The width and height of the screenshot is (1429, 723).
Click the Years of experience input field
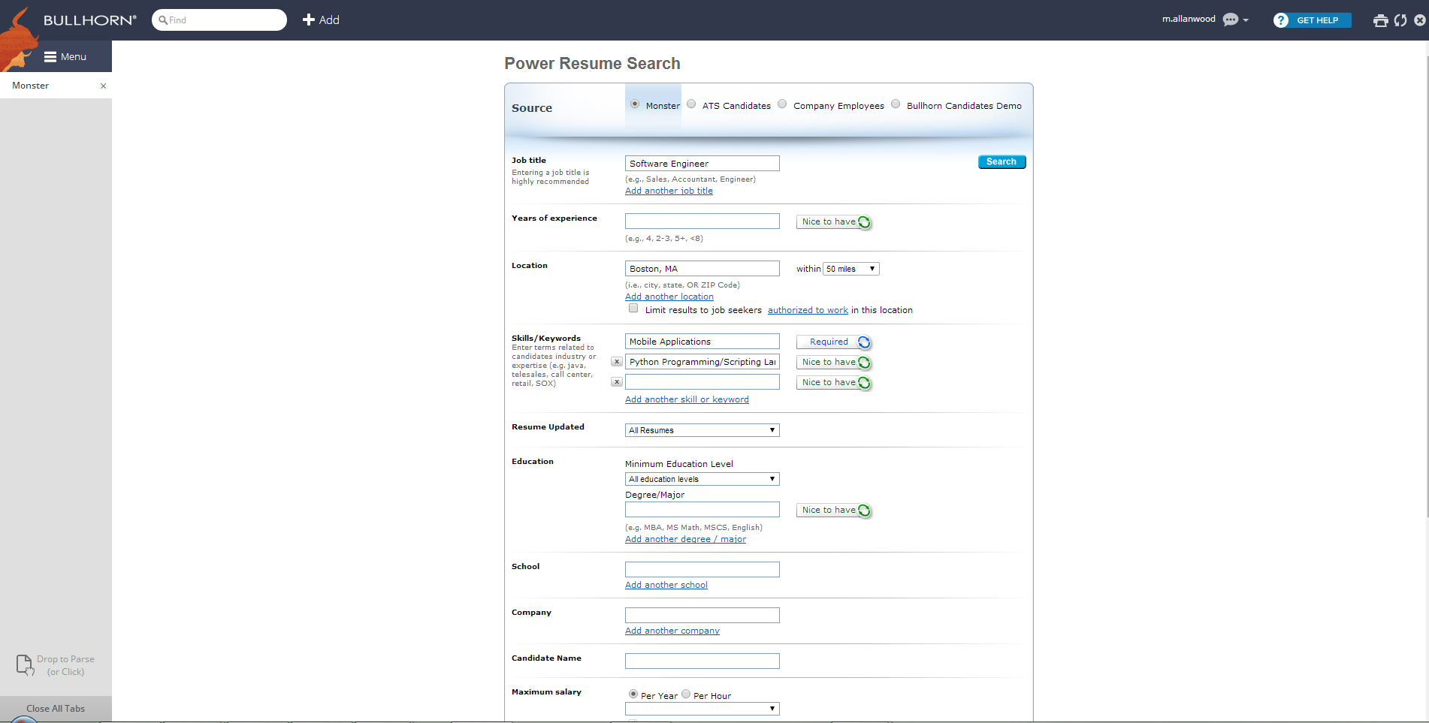click(x=702, y=221)
